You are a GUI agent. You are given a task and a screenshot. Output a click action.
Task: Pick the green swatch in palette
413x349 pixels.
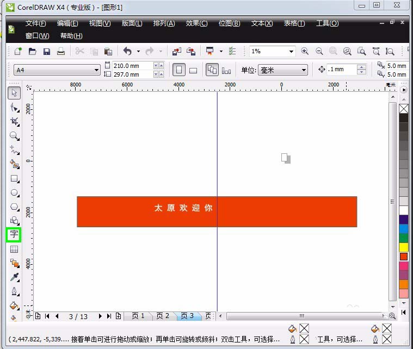404,238
